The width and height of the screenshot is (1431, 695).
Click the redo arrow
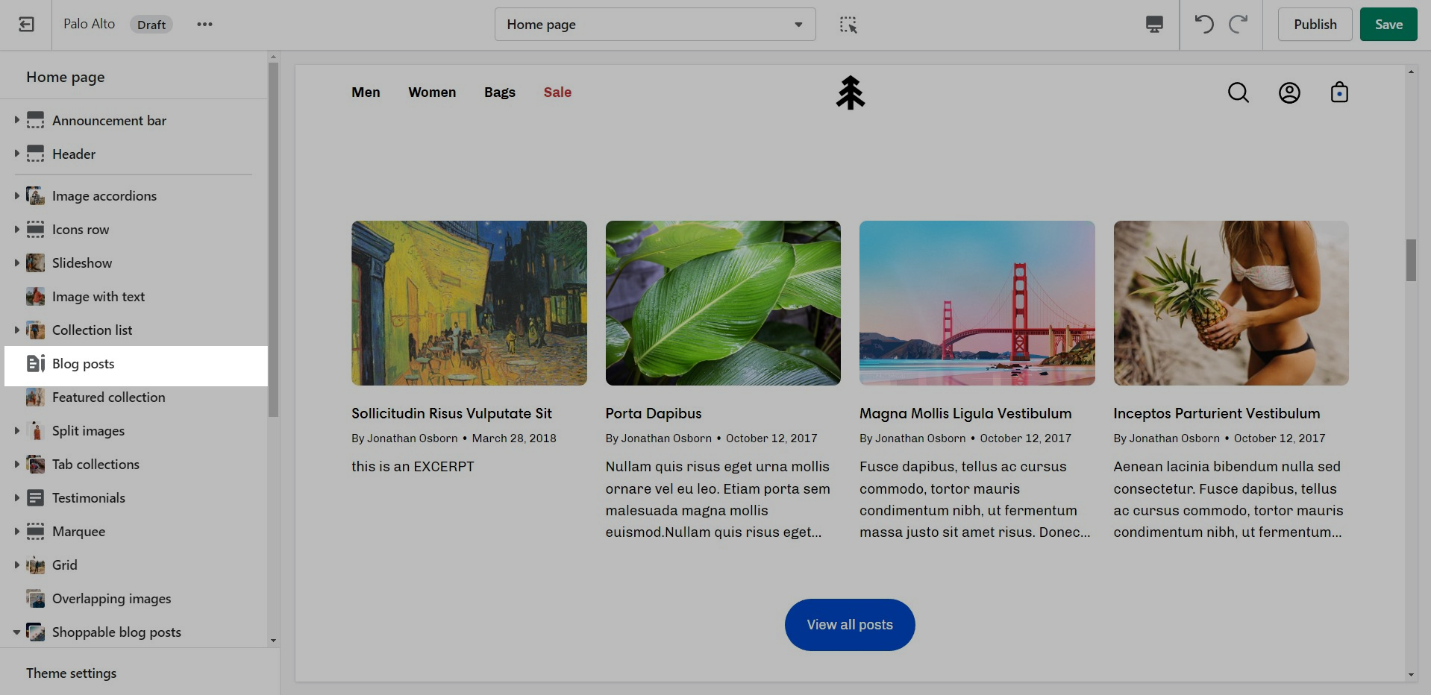[x=1239, y=25]
